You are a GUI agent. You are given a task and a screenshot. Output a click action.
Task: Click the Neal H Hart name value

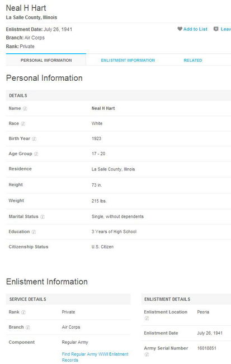click(103, 108)
